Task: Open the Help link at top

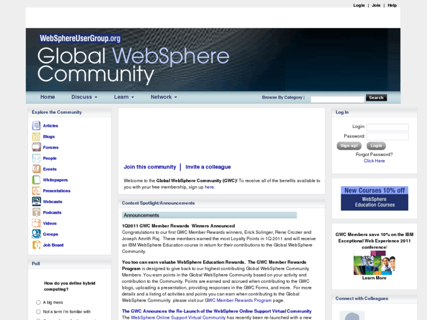Action: click(392, 5)
